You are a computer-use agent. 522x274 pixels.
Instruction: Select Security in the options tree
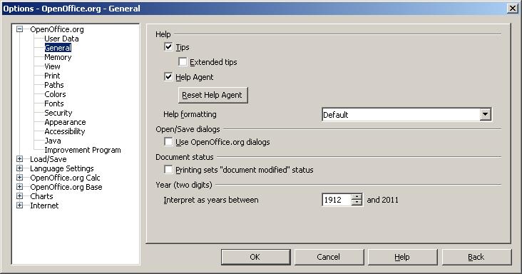(x=58, y=113)
